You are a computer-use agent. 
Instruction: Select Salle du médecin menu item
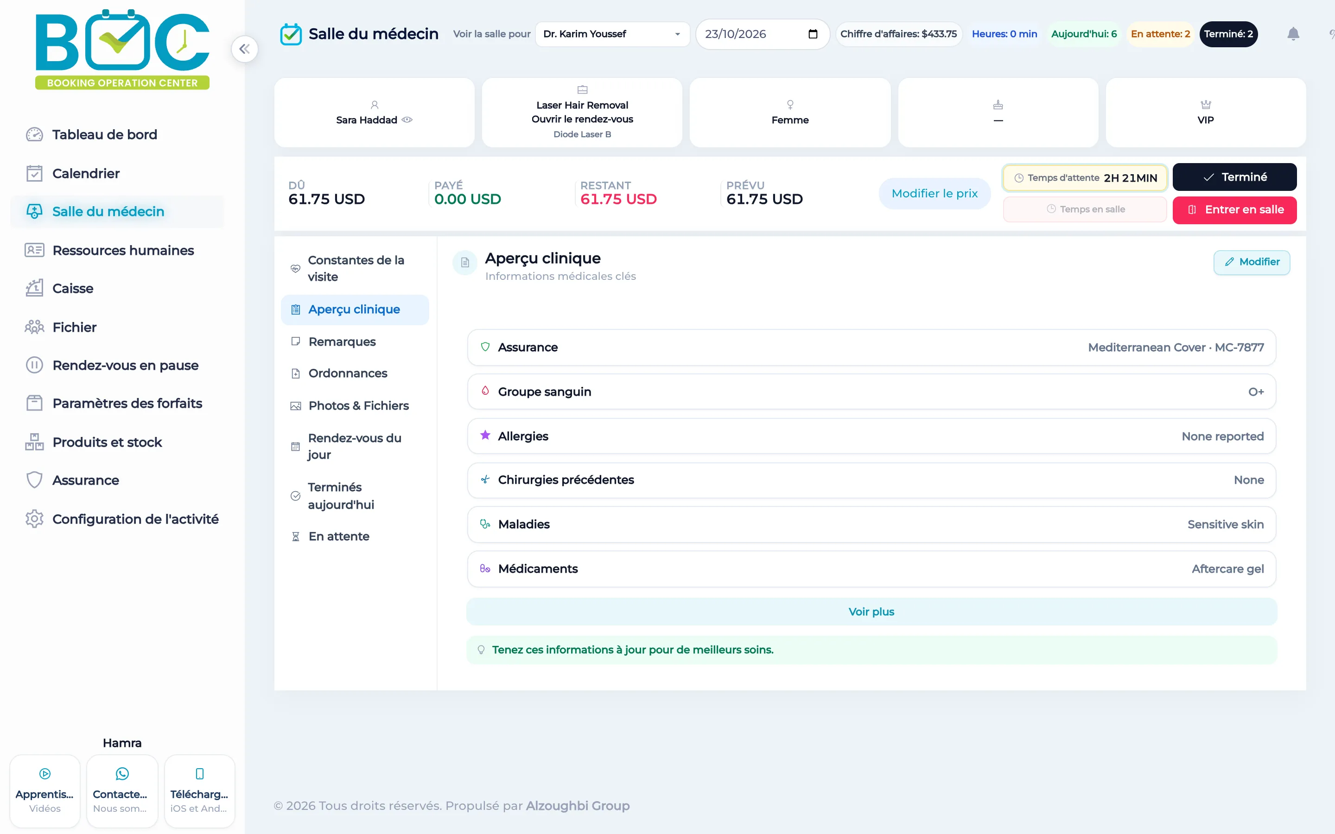point(117,211)
